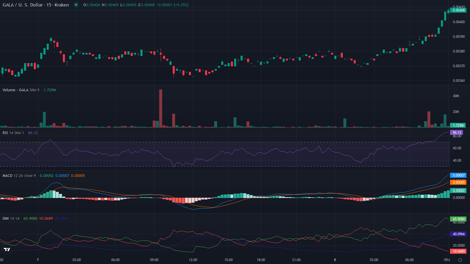This screenshot has height=264, width=470.
Task: Click the red DMI label 10.0689
Action: 458,251
